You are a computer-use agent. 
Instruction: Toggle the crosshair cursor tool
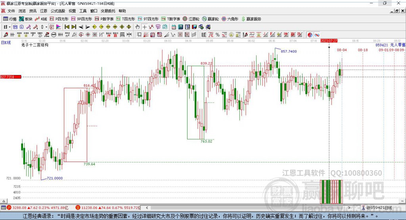click(144, 27)
